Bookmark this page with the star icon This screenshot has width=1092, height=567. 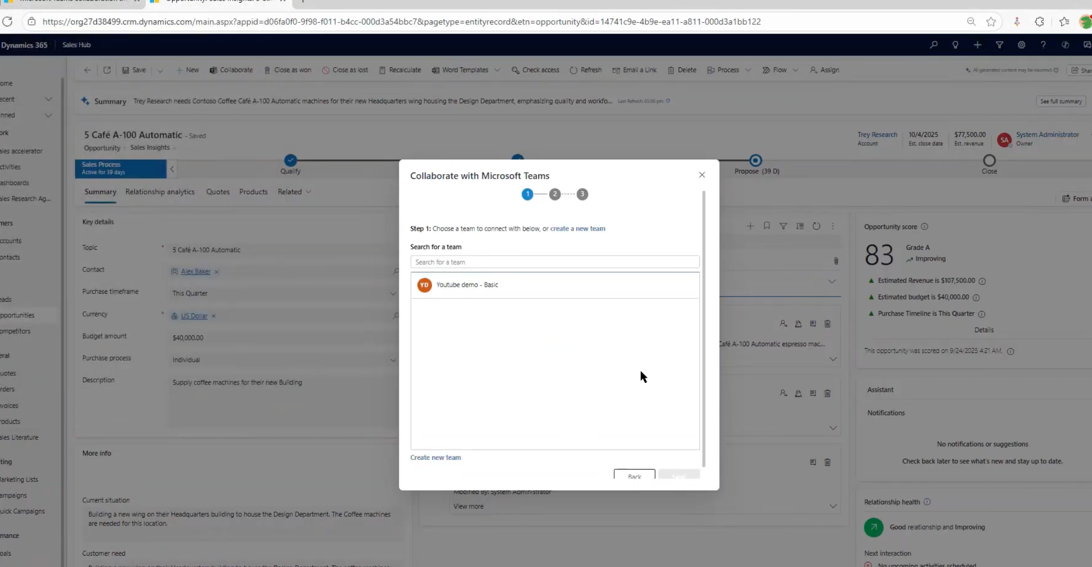pos(991,22)
